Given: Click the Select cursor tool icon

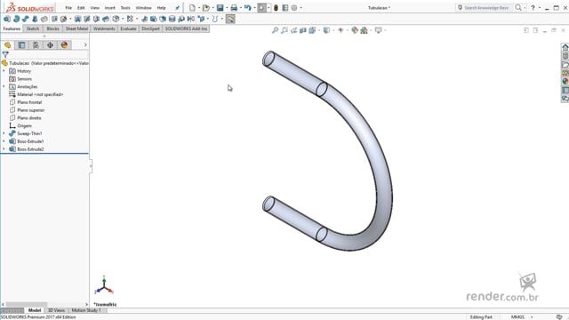Looking at the screenshot, I should point(261,8).
